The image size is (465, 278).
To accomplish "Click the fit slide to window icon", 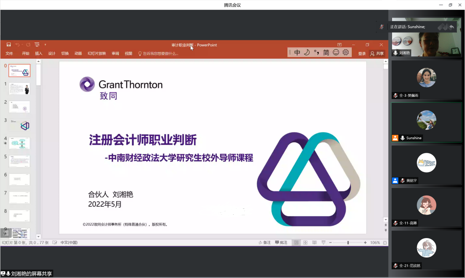I will point(385,242).
